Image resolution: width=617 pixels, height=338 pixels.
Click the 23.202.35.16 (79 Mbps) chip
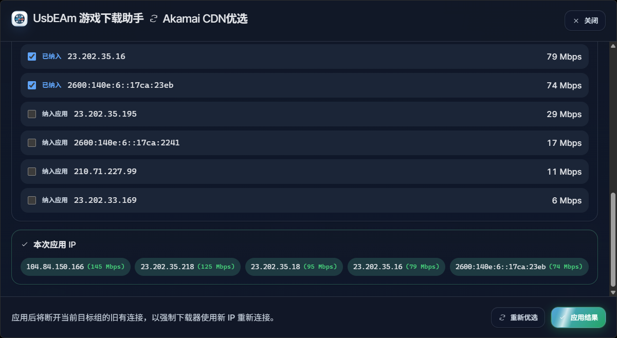(x=396, y=267)
